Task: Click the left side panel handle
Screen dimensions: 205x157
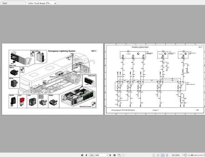Action: [0, 73]
